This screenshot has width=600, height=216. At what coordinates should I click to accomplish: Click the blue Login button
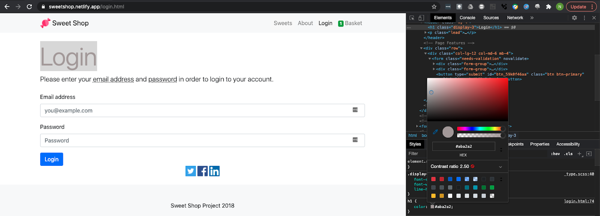(x=52, y=159)
